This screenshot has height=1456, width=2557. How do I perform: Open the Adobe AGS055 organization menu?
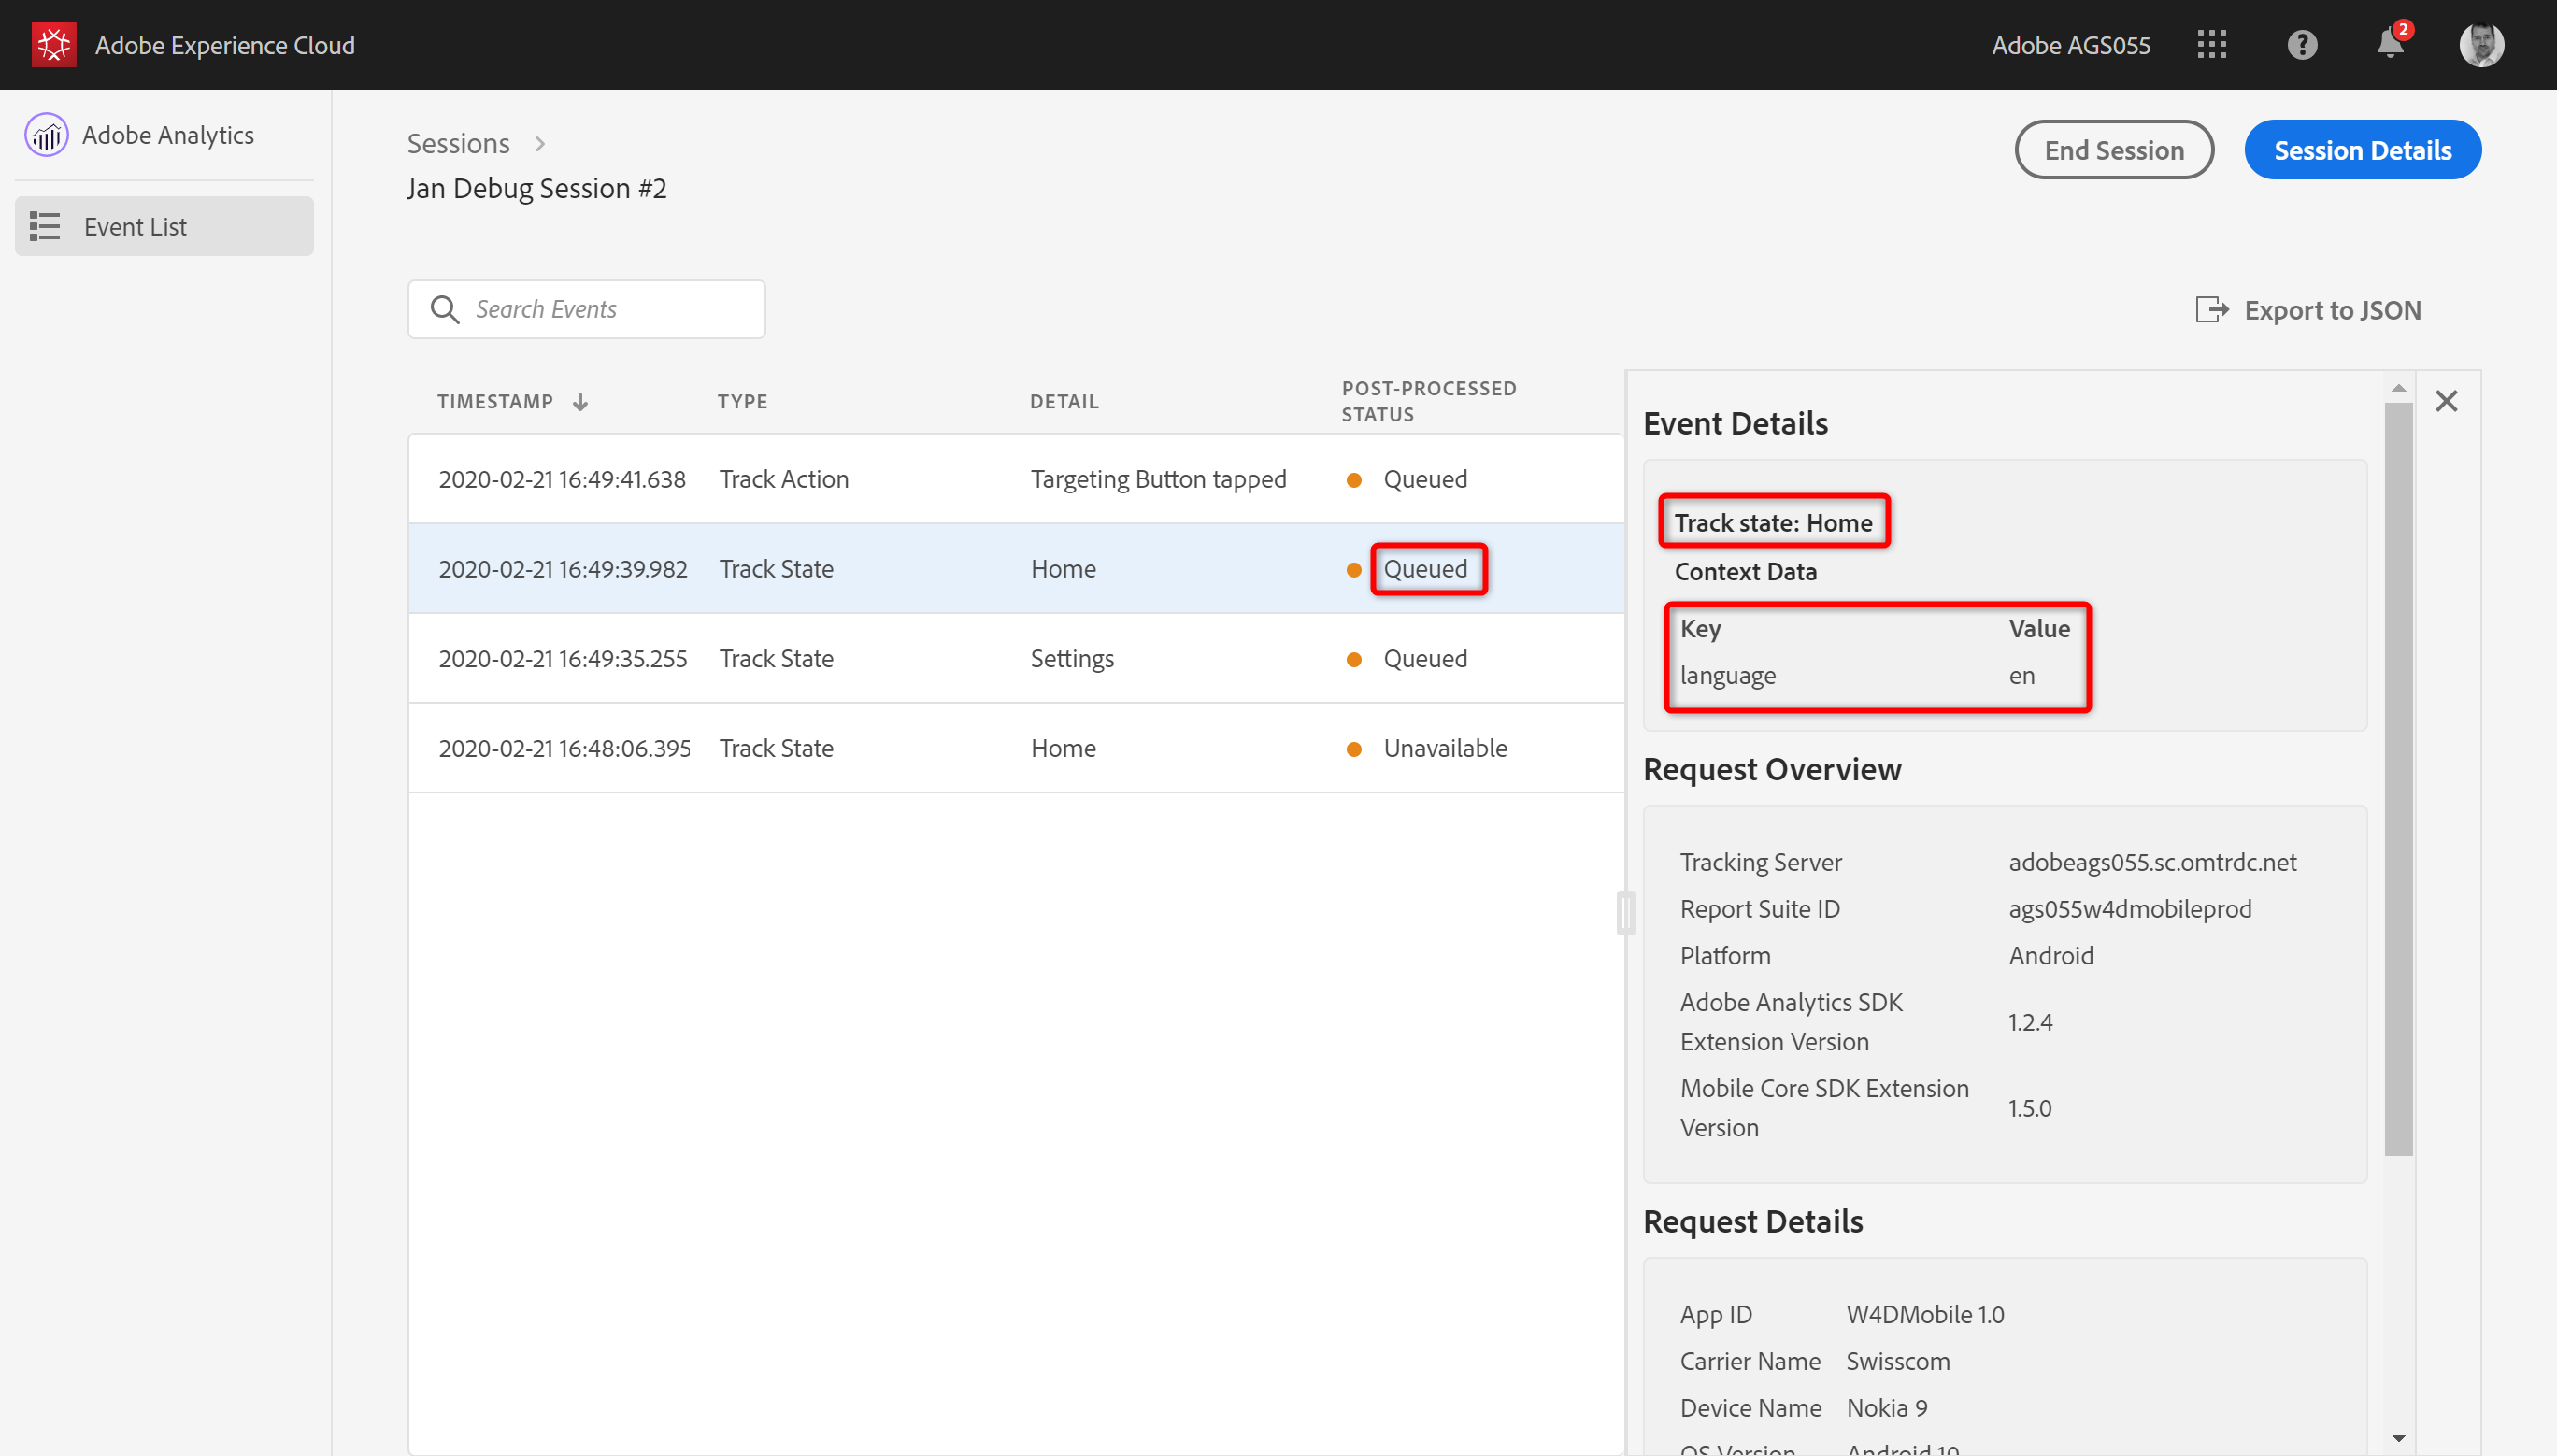click(x=2070, y=44)
